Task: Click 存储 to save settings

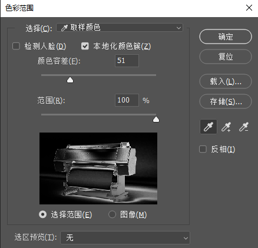Action: tap(226, 101)
